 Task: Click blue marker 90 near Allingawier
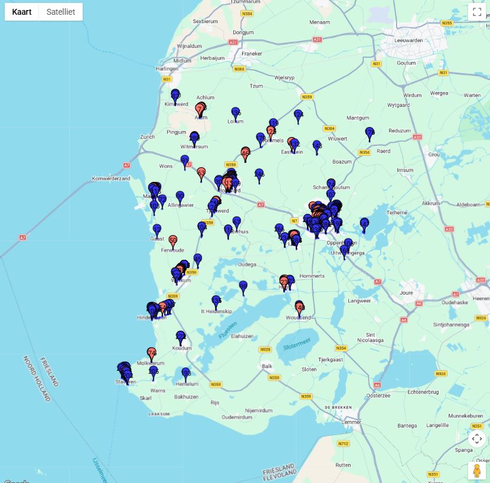[x=180, y=197]
